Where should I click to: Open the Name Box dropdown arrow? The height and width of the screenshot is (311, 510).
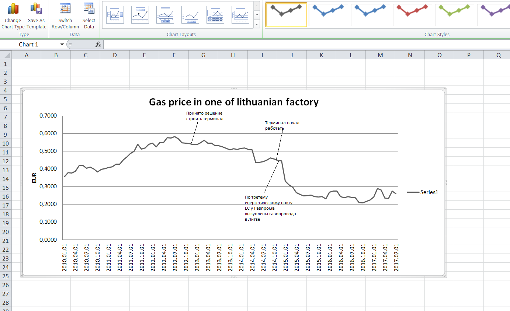[x=62, y=45]
